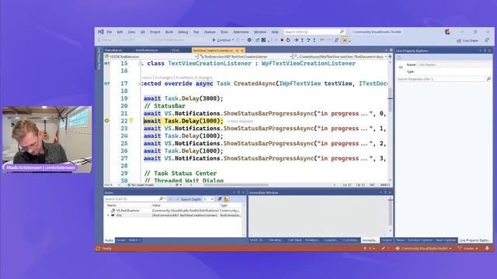Click the refresh icon in Live Property Explorer
497x279 pixels.
coord(399,57)
